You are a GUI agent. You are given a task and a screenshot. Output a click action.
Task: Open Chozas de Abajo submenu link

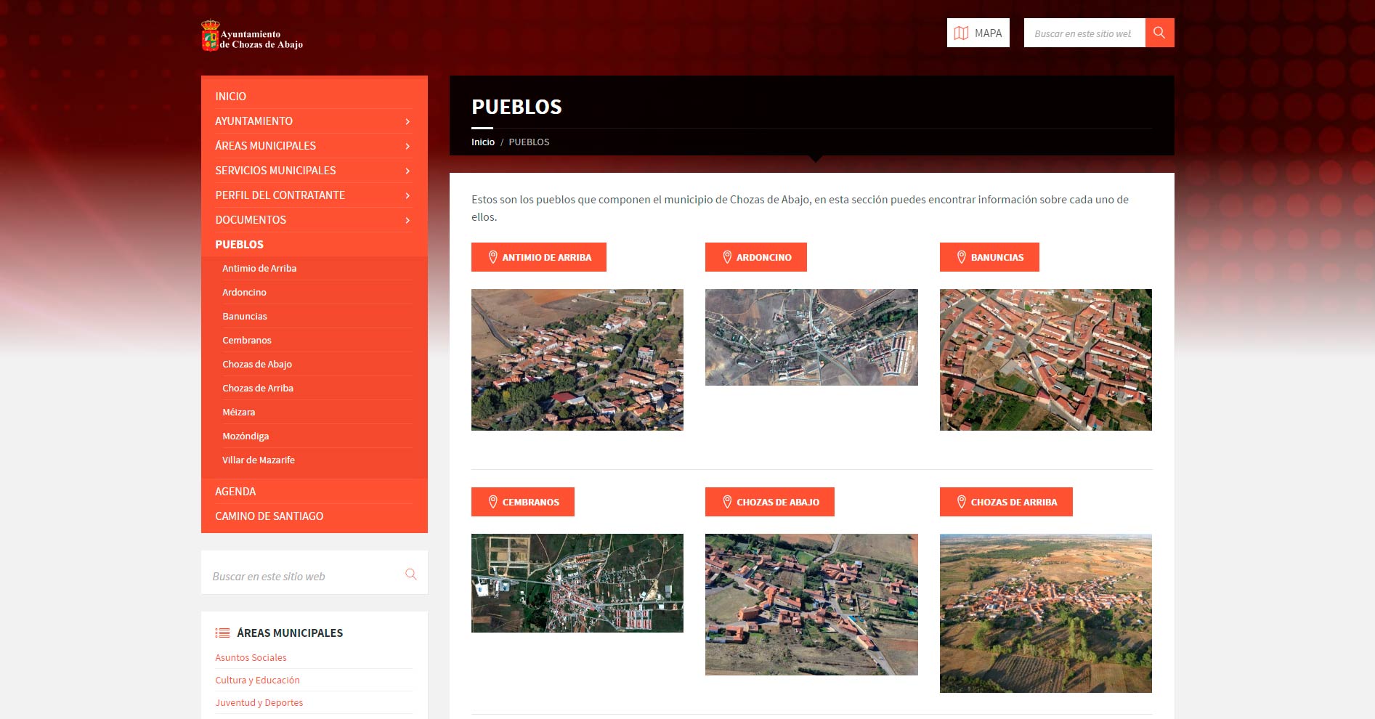coord(257,364)
